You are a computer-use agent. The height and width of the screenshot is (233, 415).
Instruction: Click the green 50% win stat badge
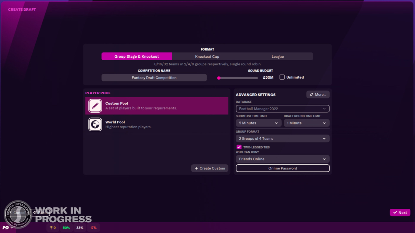pyautogui.click(x=66, y=228)
